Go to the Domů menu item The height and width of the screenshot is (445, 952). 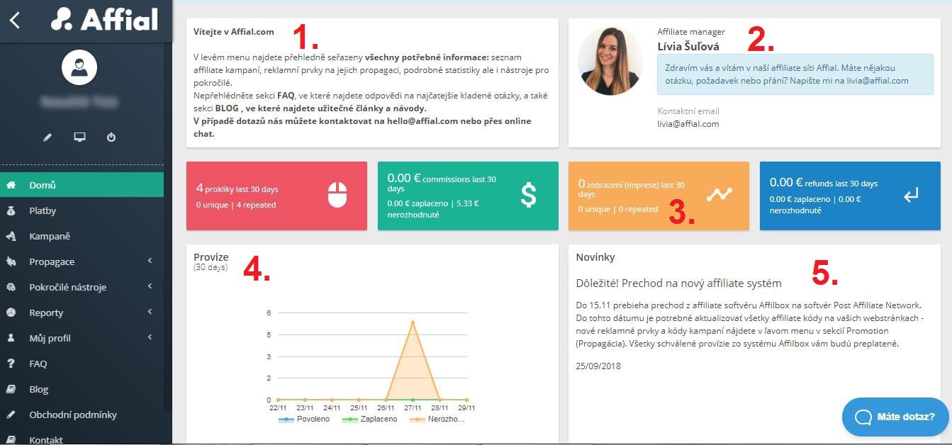82,185
